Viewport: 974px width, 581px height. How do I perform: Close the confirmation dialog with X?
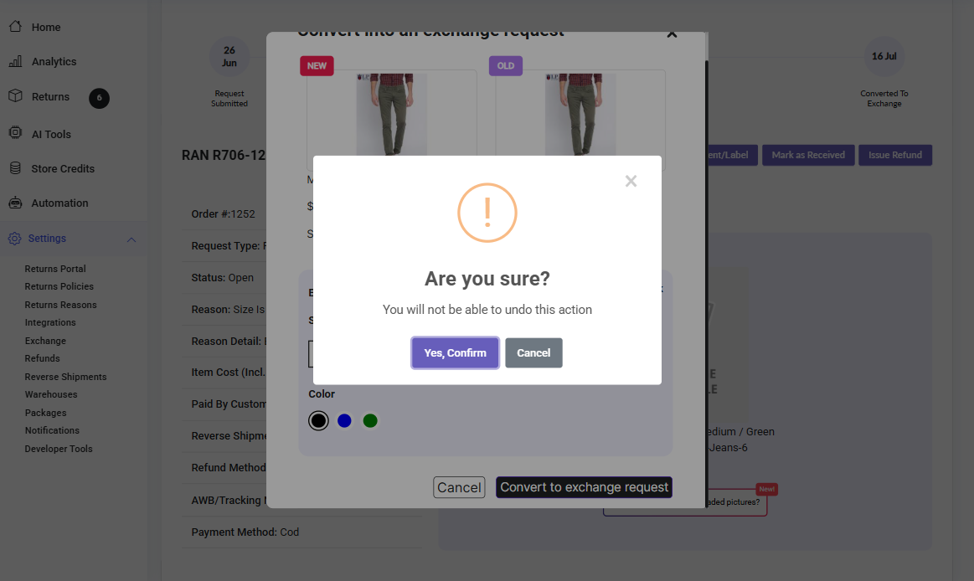pyautogui.click(x=631, y=181)
